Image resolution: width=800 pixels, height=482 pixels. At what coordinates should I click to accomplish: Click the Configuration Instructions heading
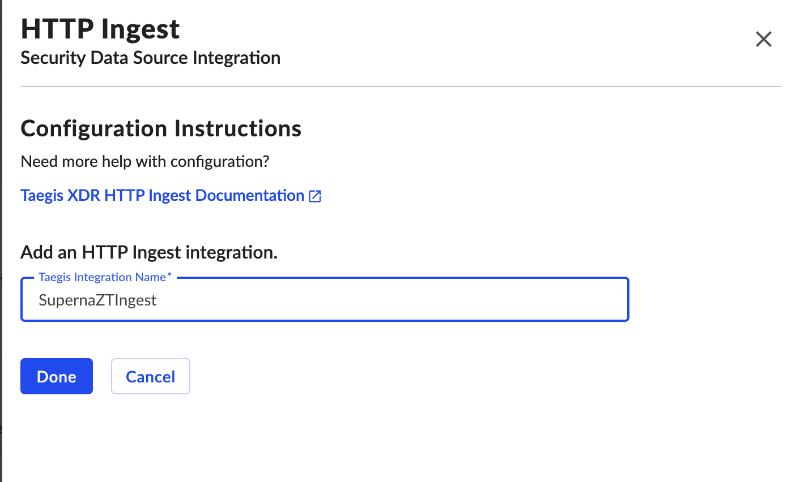161,128
